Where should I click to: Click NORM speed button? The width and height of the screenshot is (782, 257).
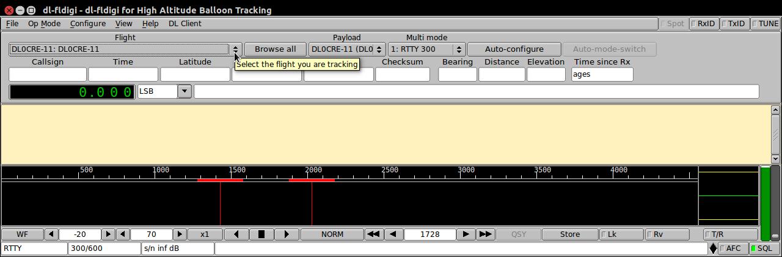[x=332, y=234]
